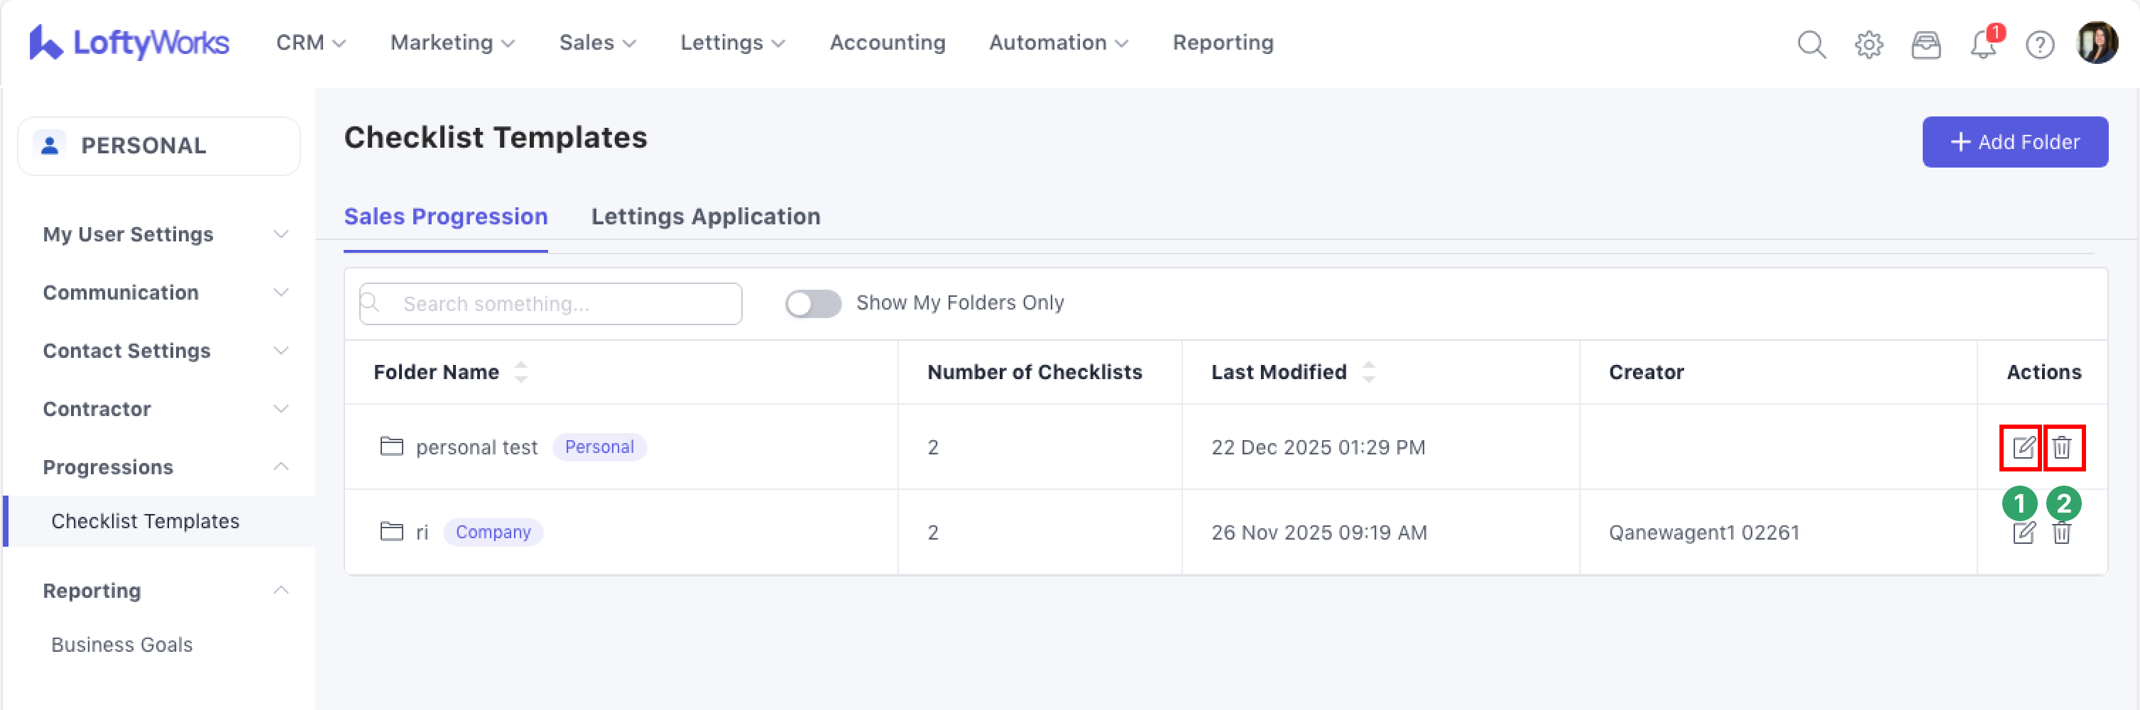This screenshot has width=2140, height=710.
Task: Open the help question mark icon
Action: click(x=2041, y=44)
